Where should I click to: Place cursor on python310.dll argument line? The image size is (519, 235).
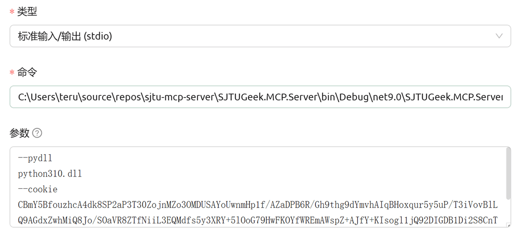[x=50, y=174]
